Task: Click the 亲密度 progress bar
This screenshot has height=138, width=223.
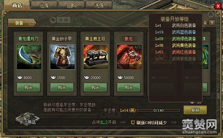Action: coord(158,110)
